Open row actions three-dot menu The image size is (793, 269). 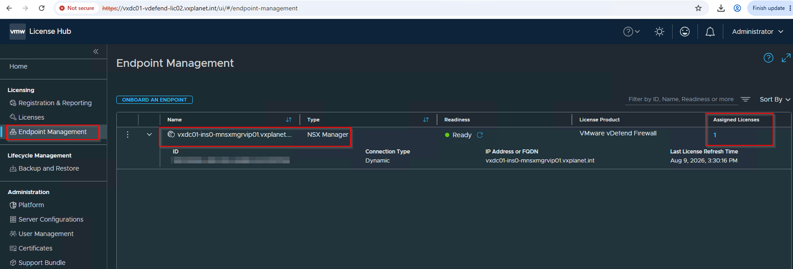pyautogui.click(x=128, y=134)
